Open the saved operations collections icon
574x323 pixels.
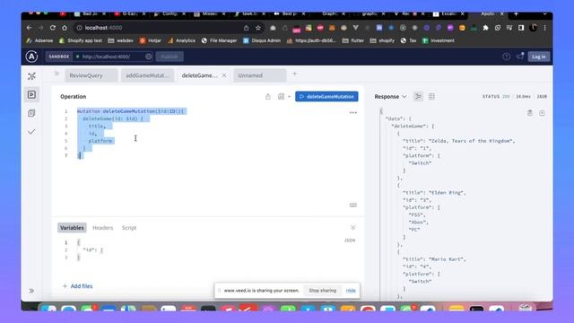pyautogui.click(x=32, y=113)
